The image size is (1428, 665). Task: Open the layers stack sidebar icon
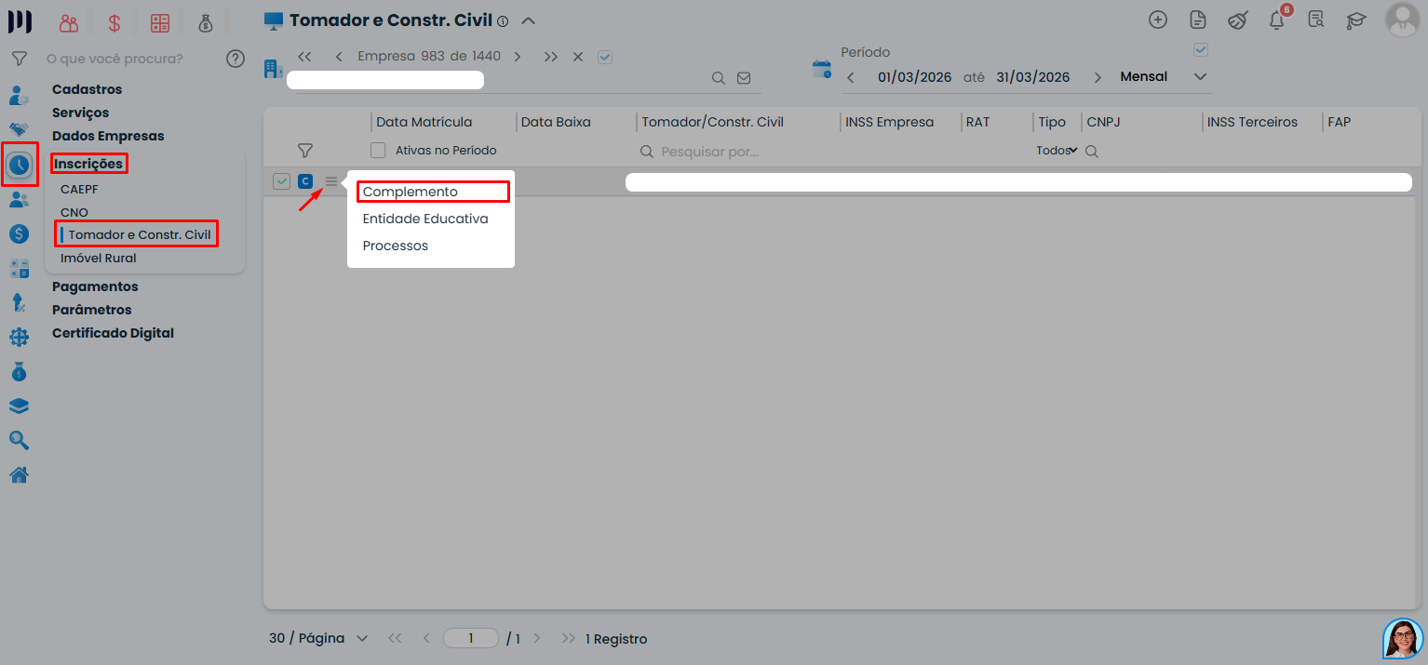click(x=19, y=406)
